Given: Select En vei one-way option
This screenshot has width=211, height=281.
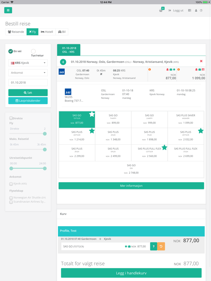Looking at the screenshot, I should 11,51.
